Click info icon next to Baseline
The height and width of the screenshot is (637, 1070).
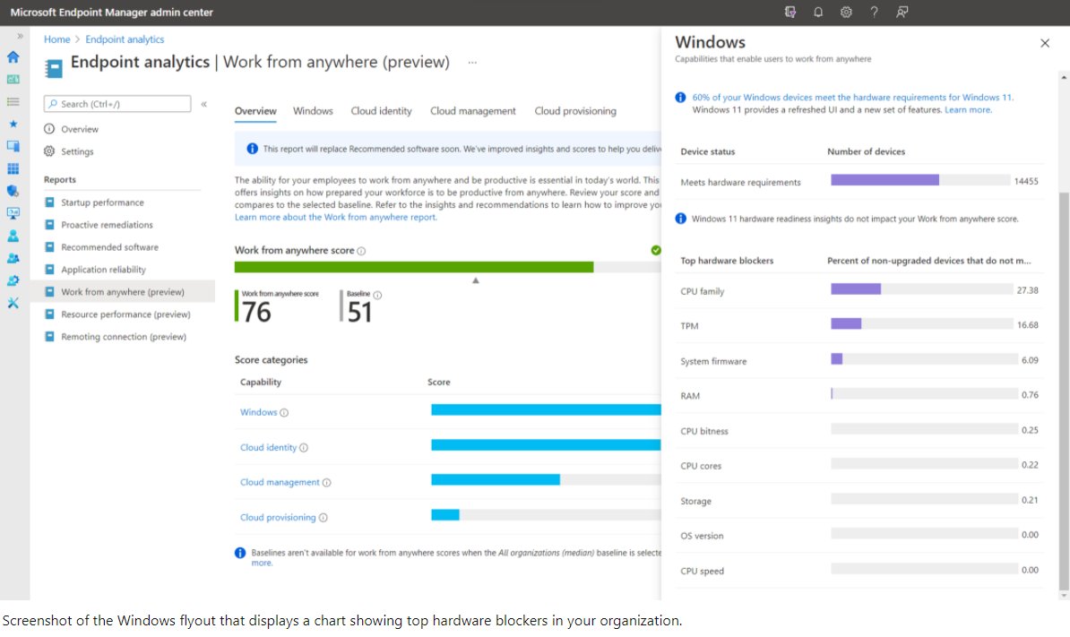377,296
